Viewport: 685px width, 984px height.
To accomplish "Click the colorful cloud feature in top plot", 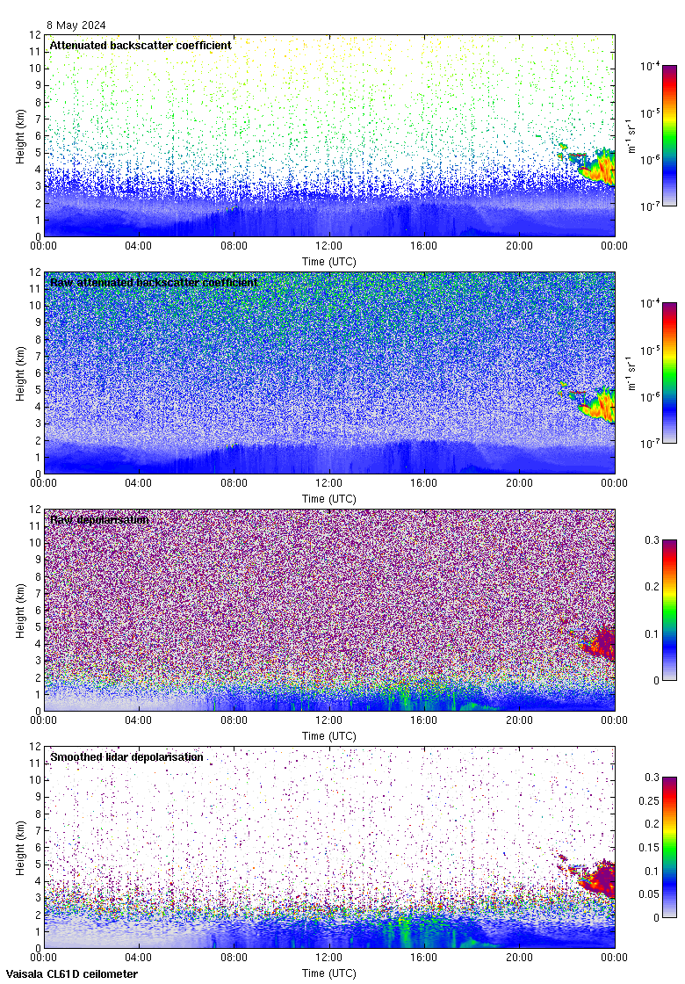I will pyautogui.click(x=597, y=166).
